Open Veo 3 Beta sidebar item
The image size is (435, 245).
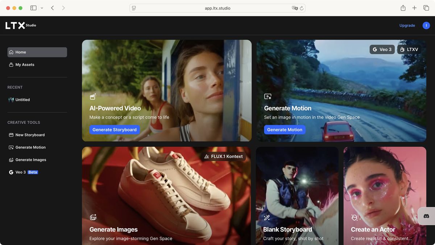tap(37, 172)
